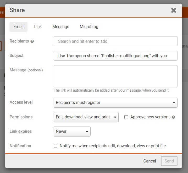Click the Recipients help question mark icon

coord(32,41)
